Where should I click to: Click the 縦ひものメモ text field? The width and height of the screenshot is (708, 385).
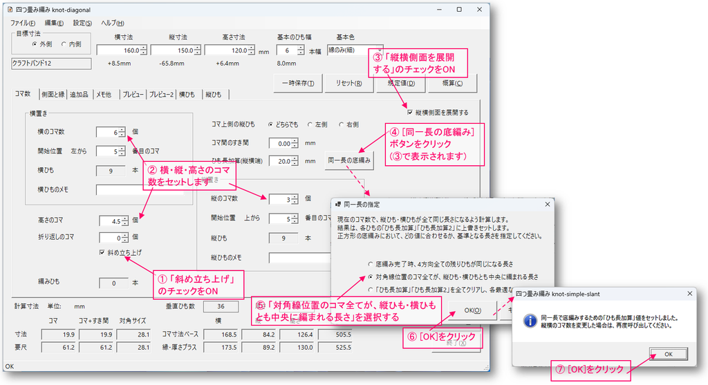(300, 258)
